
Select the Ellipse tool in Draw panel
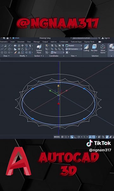(9, 53)
